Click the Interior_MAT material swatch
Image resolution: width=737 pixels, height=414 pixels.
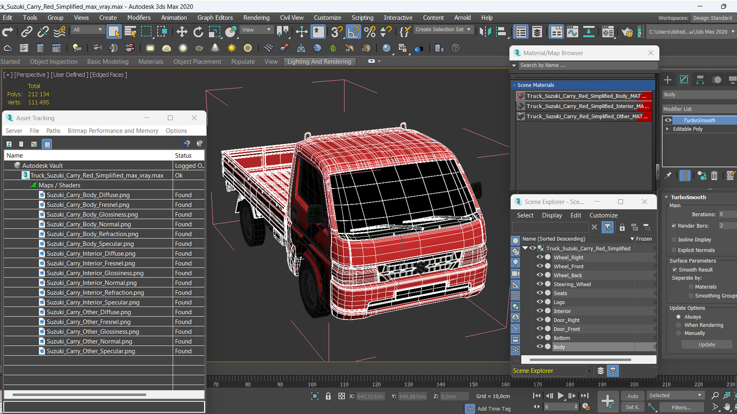point(521,106)
